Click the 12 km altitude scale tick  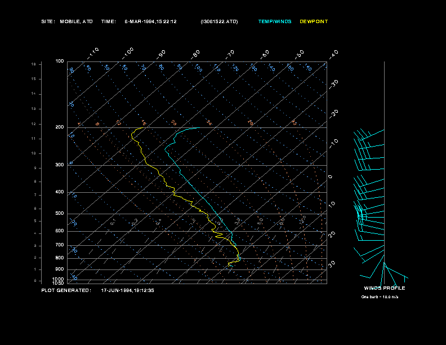tap(34, 124)
